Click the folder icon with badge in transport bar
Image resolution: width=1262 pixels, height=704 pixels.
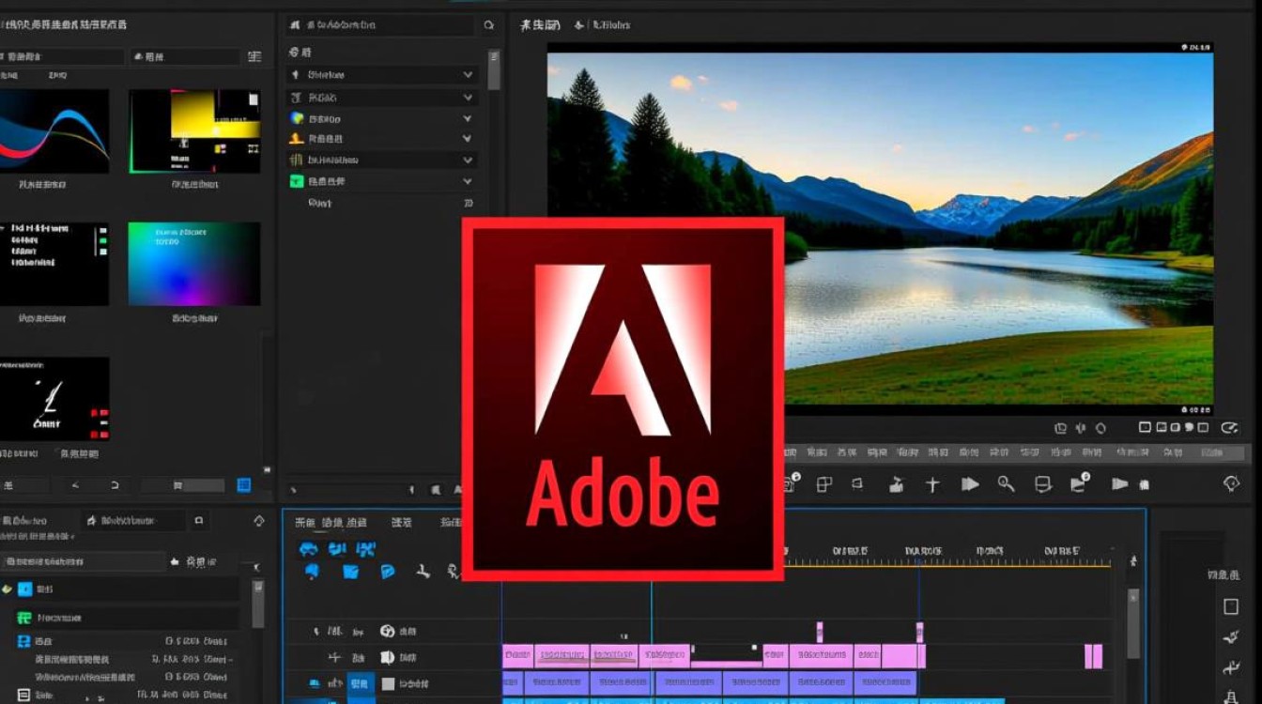click(x=1080, y=482)
